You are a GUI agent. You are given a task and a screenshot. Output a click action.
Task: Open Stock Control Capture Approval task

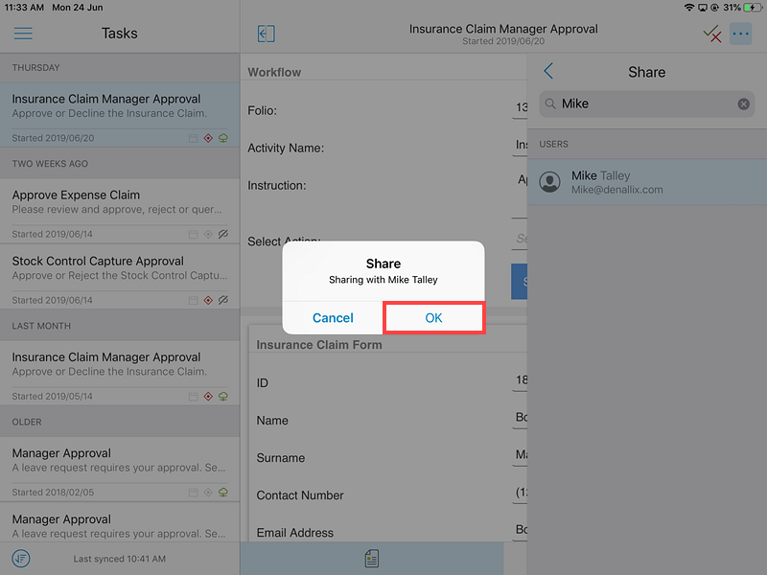tap(120, 276)
